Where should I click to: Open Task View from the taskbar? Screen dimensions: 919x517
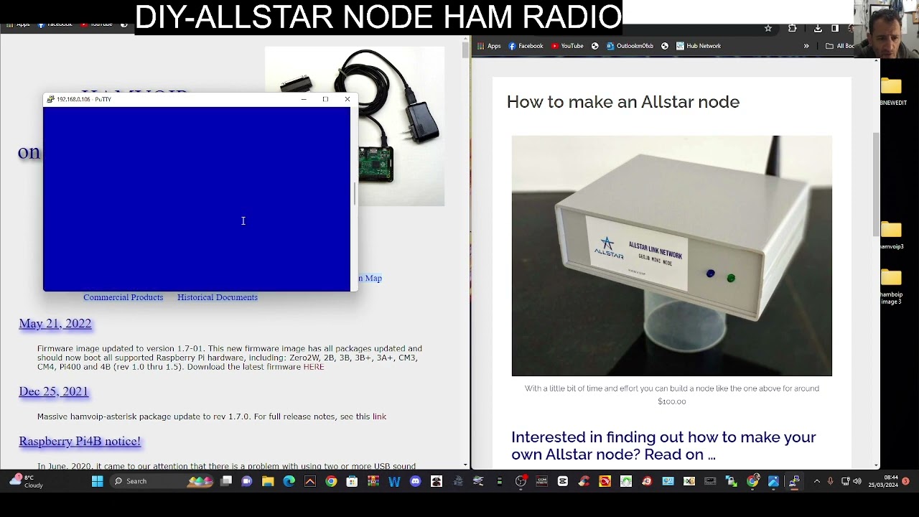coord(225,481)
